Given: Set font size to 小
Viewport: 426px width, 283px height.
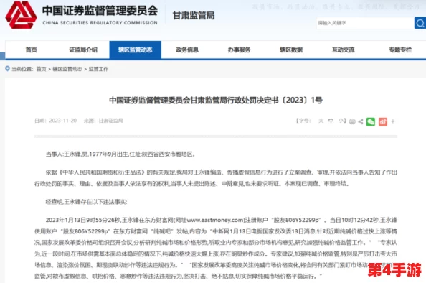Looking at the screenshot, I should point(341,121).
